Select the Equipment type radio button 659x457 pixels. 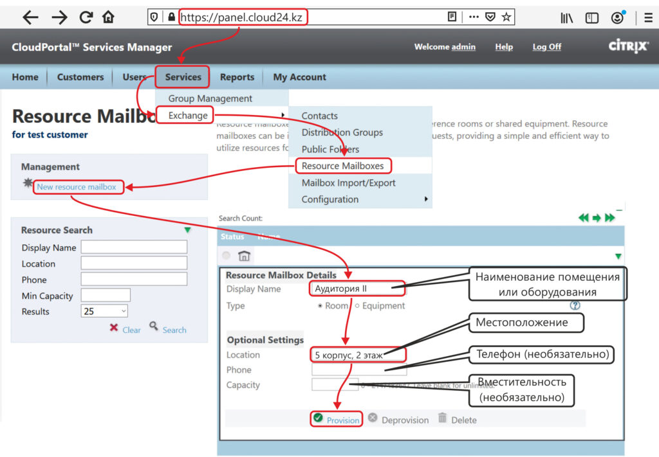pos(357,306)
